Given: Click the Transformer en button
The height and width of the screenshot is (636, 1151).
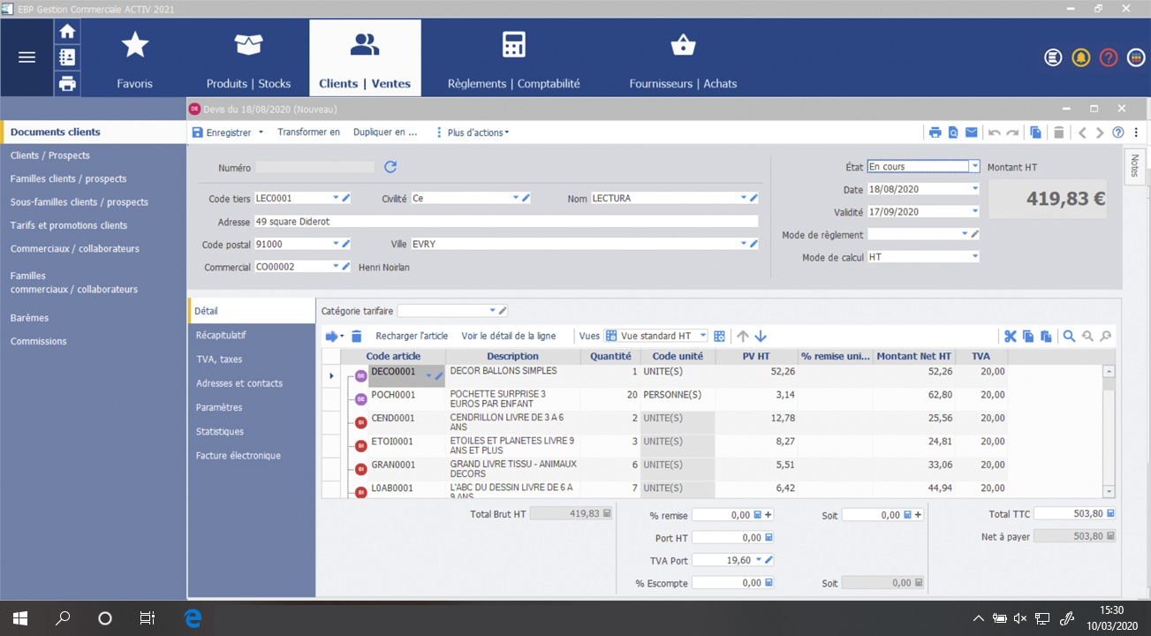Looking at the screenshot, I should pyautogui.click(x=308, y=132).
